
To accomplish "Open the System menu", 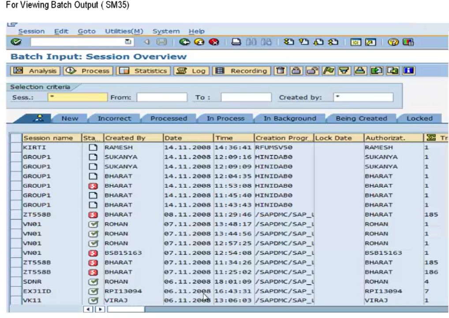I will (x=166, y=31).
